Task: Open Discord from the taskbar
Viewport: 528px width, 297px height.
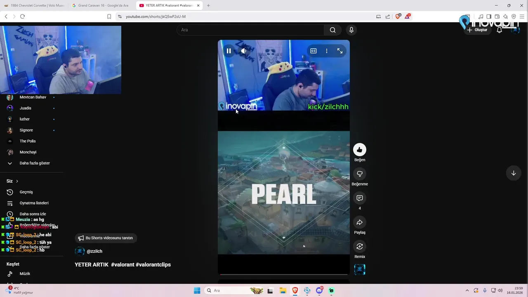Action: pos(319,290)
